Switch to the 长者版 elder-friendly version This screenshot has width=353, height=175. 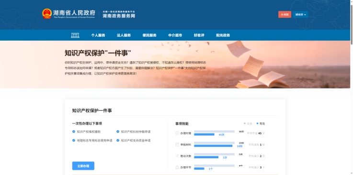pyautogui.click(x=285, y=14)
